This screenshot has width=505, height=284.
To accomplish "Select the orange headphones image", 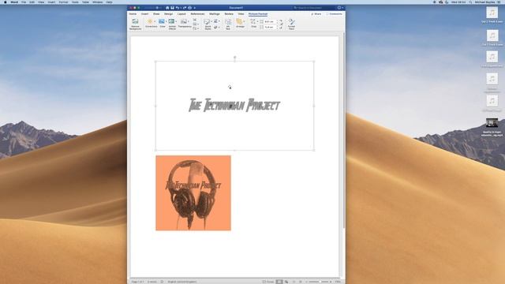I will coord(193,192).
